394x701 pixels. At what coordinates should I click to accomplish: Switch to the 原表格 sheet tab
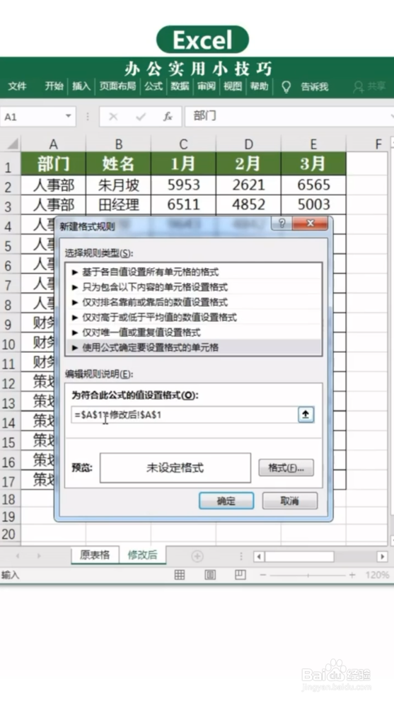tap(95, 555)
